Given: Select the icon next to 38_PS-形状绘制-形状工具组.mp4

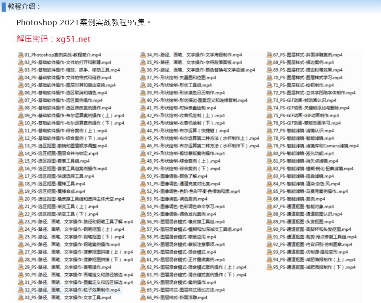Looking at the screenshot, I should coord(143,85).
